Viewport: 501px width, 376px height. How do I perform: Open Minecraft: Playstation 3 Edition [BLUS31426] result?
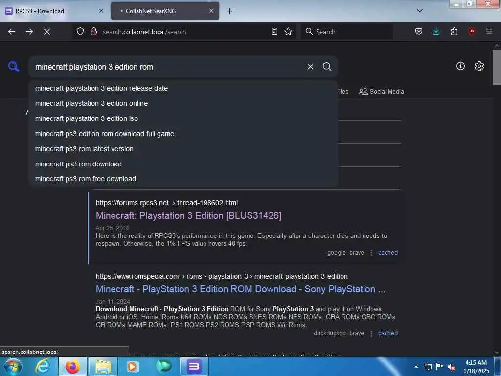coord(188,216)
